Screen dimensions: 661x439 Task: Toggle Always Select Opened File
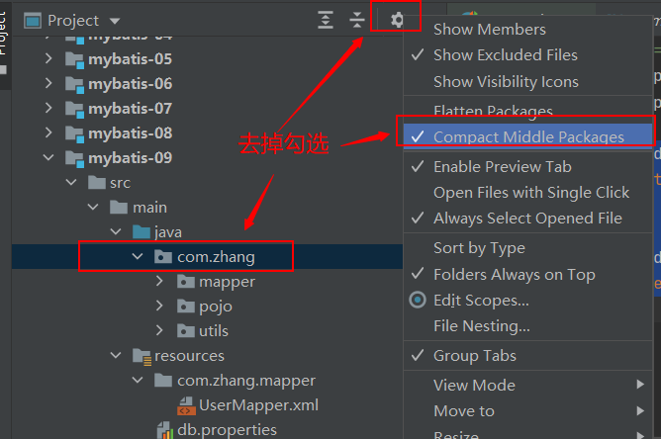tap(527, 219)
